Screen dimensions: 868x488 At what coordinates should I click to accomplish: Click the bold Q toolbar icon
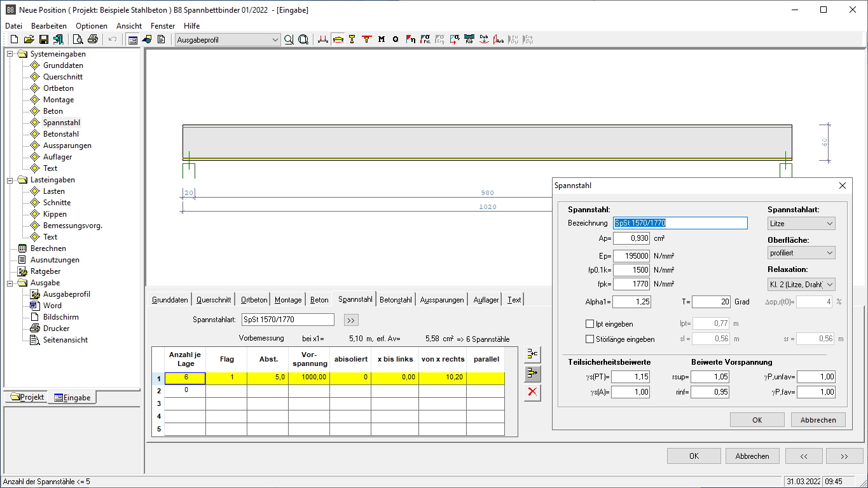click(396, 39)
